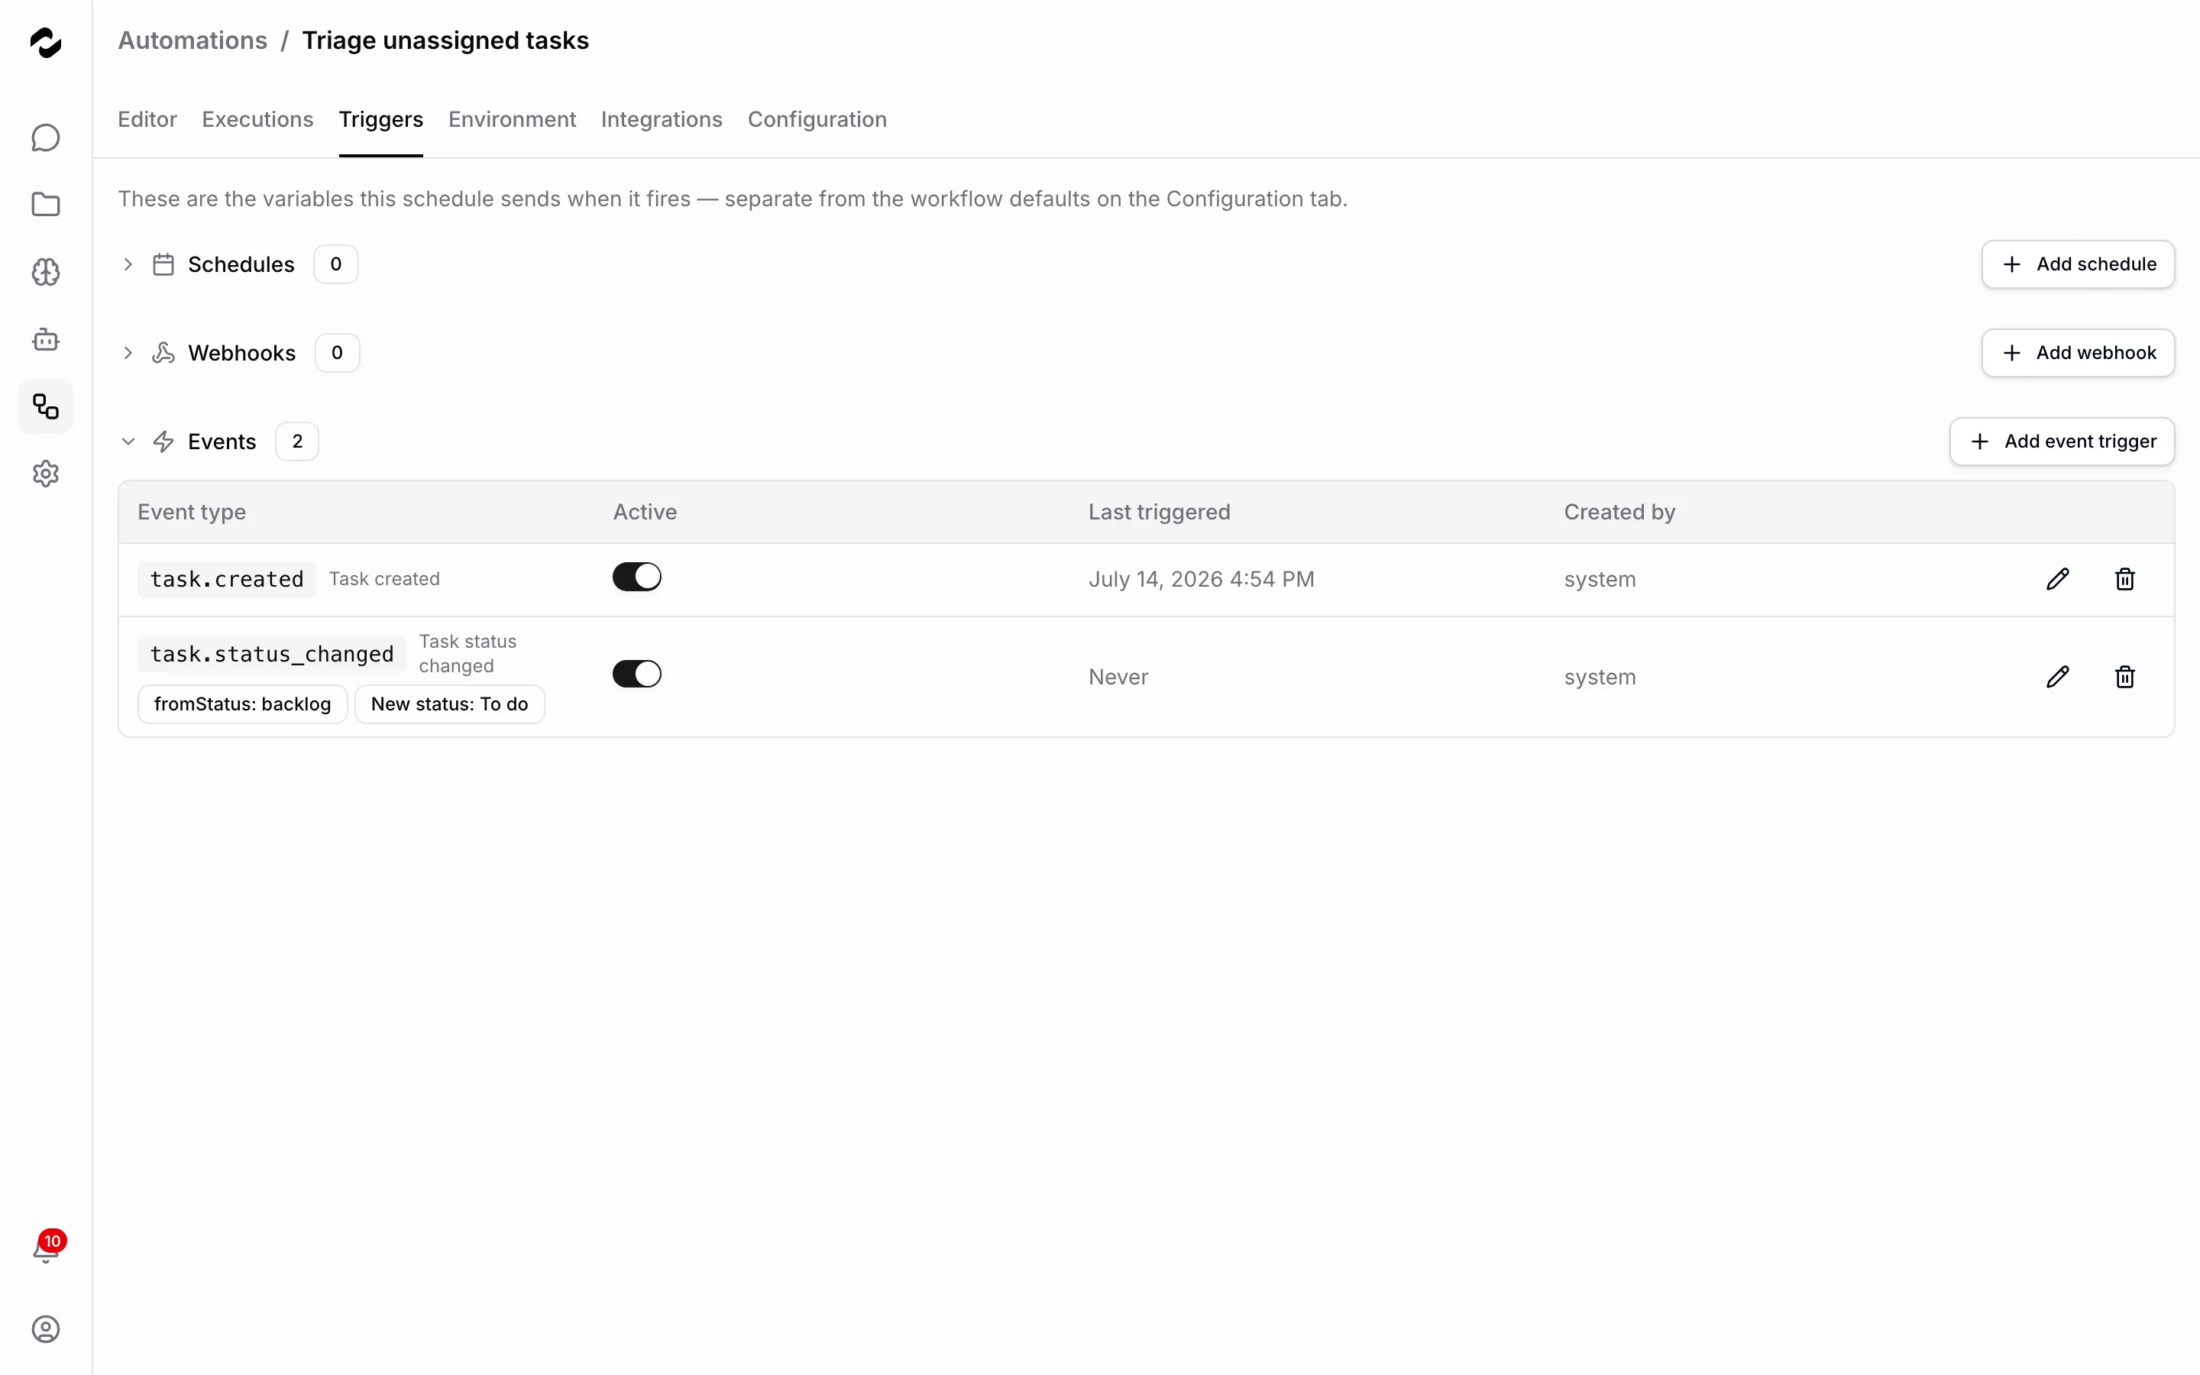Select the automations workflow sidebar icon

[46, 406]
